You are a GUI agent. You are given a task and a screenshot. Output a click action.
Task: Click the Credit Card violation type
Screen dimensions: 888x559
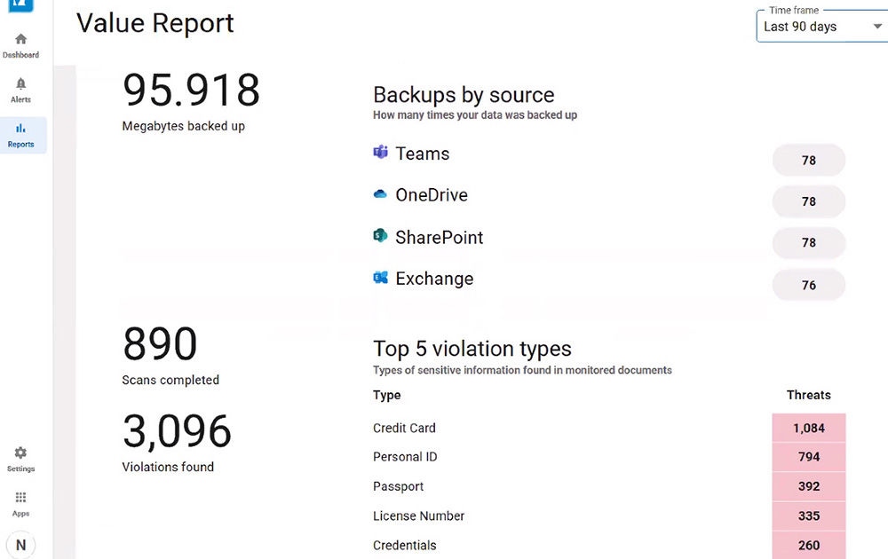[404, 429]
